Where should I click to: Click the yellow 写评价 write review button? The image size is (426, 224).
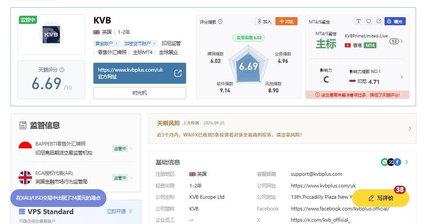click(381, 198)
